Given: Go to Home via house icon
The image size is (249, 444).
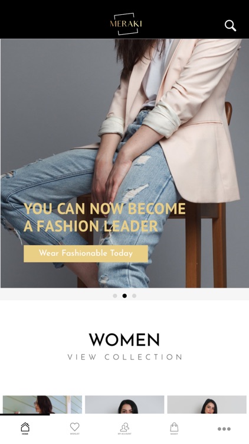Looking at the screenshot, I should pyautogui.click(x=25, y=426).
